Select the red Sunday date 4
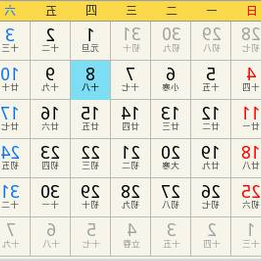 tap(246, 80)
